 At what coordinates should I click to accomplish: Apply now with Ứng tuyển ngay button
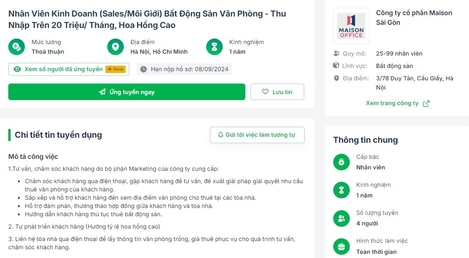pos(127,92)
